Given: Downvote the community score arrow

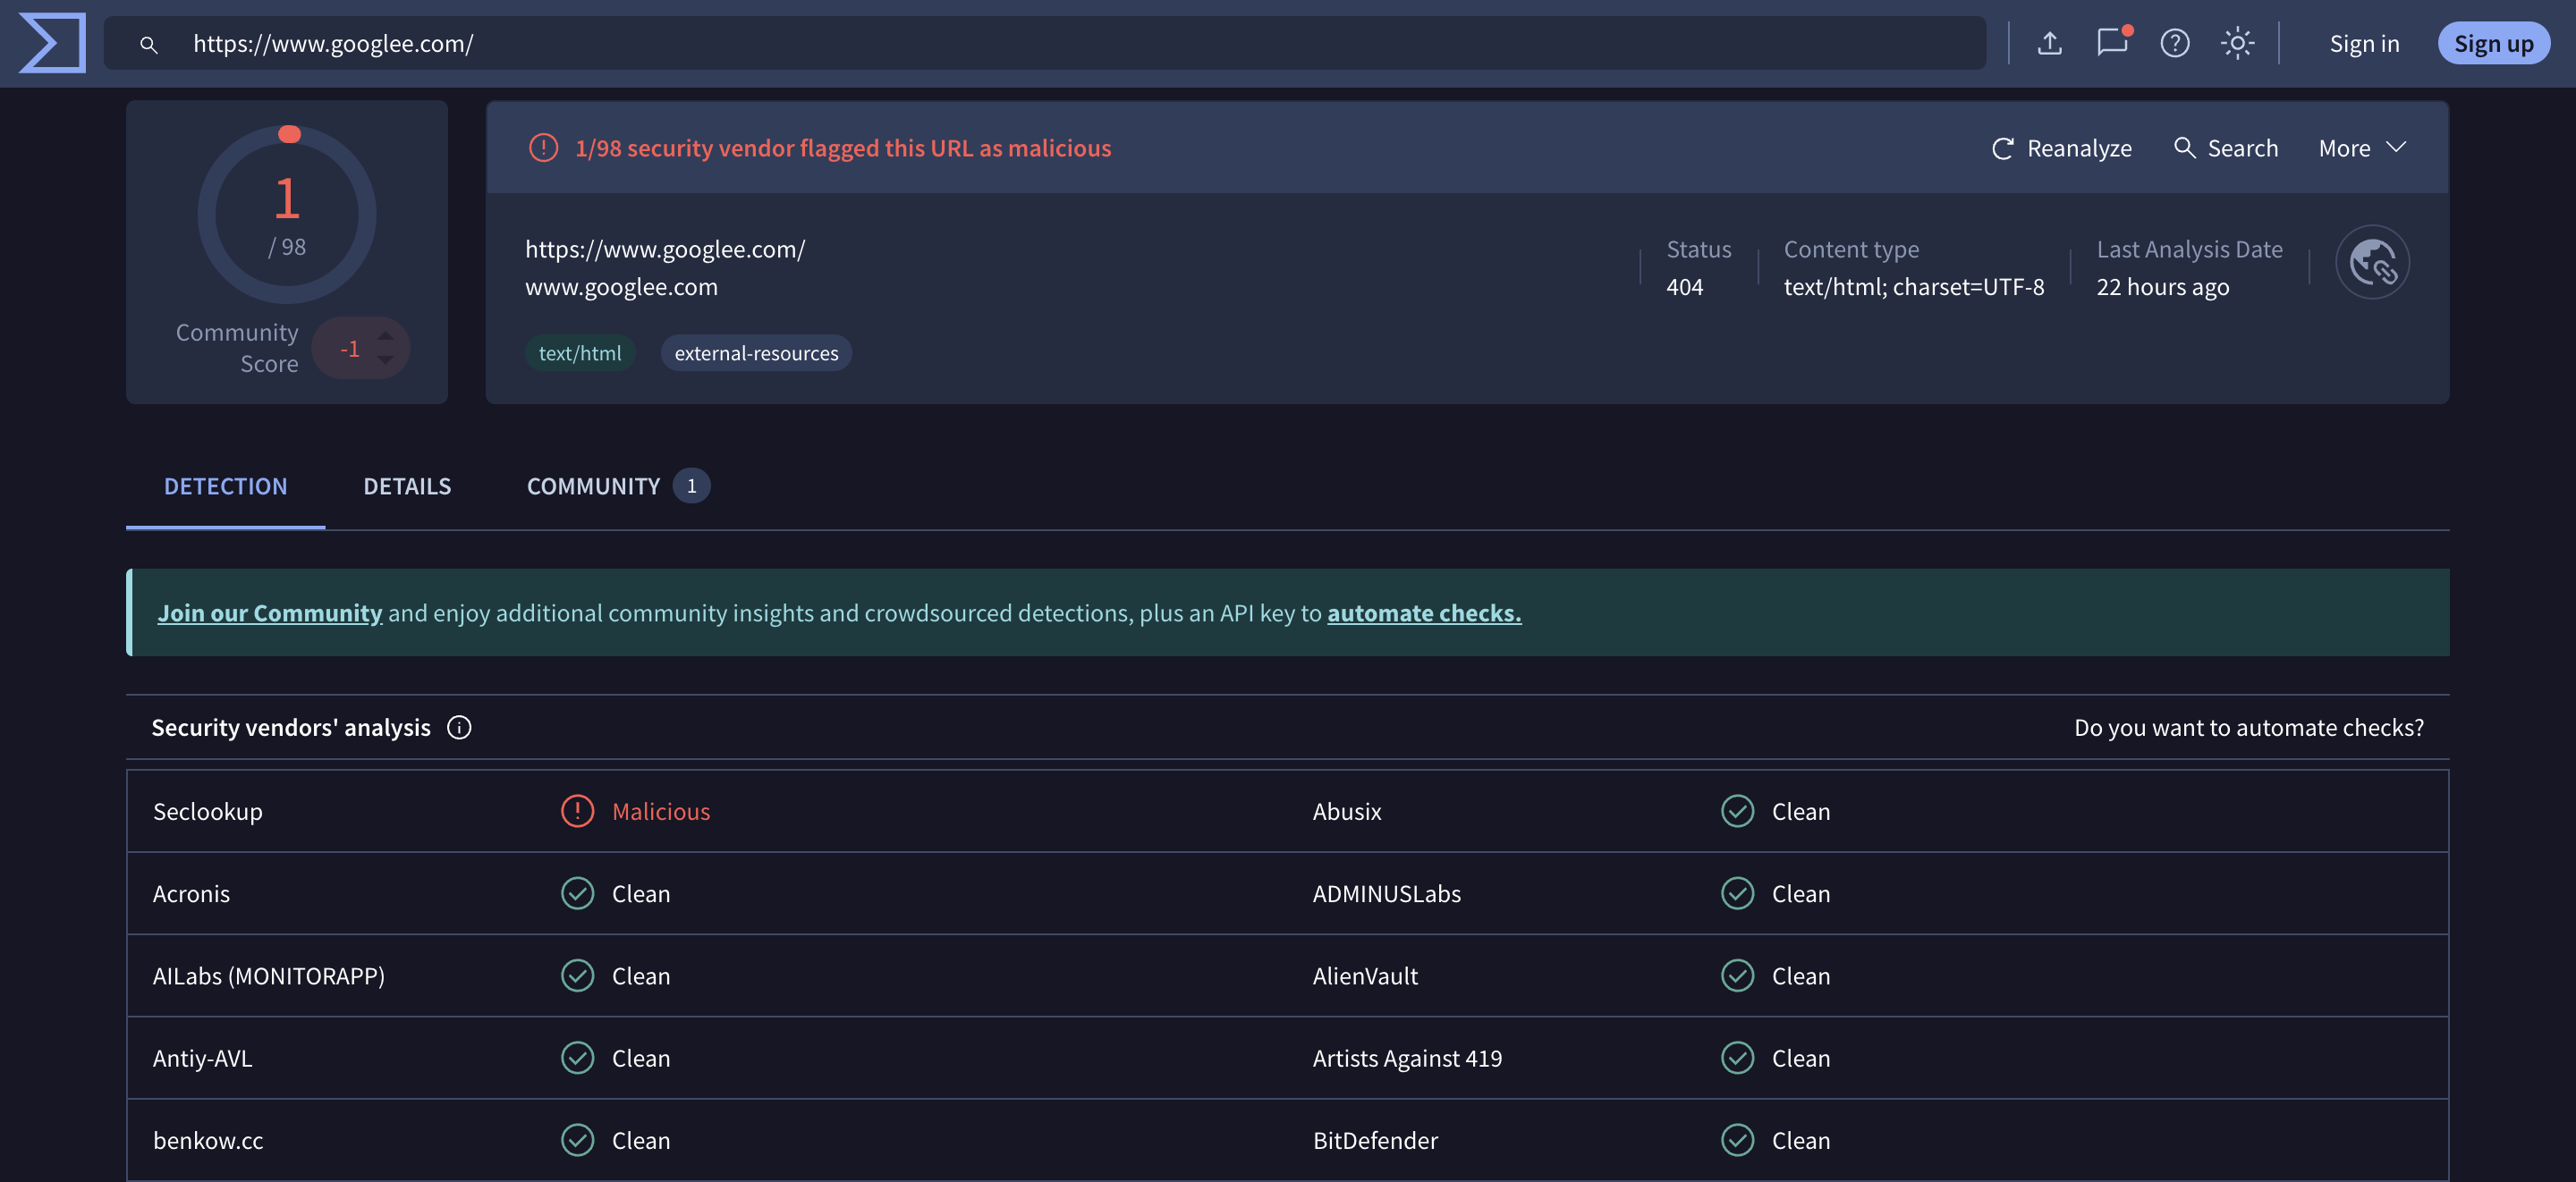Looking at the screenshot, I should pos(385,360).
